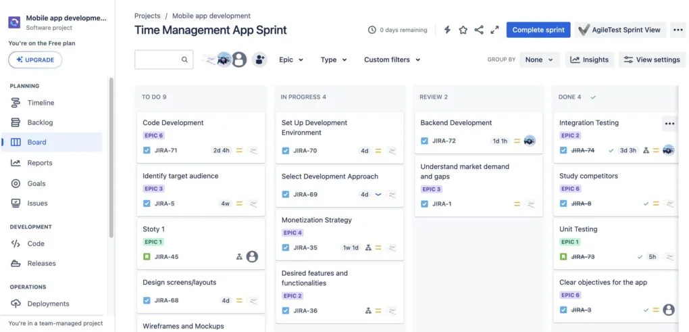Image resolution: width=689 pixels, height=332 pixels.
Task: Click the task checkbox icon for JIRA-72
Action: coord(424,141)
